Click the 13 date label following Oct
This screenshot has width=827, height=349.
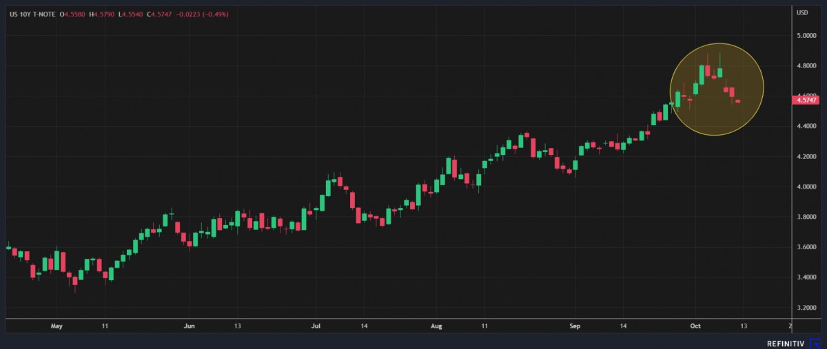tap(743, 325)
